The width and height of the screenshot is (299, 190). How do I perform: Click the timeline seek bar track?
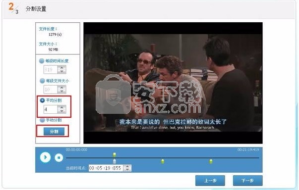[x=163, y=158]
